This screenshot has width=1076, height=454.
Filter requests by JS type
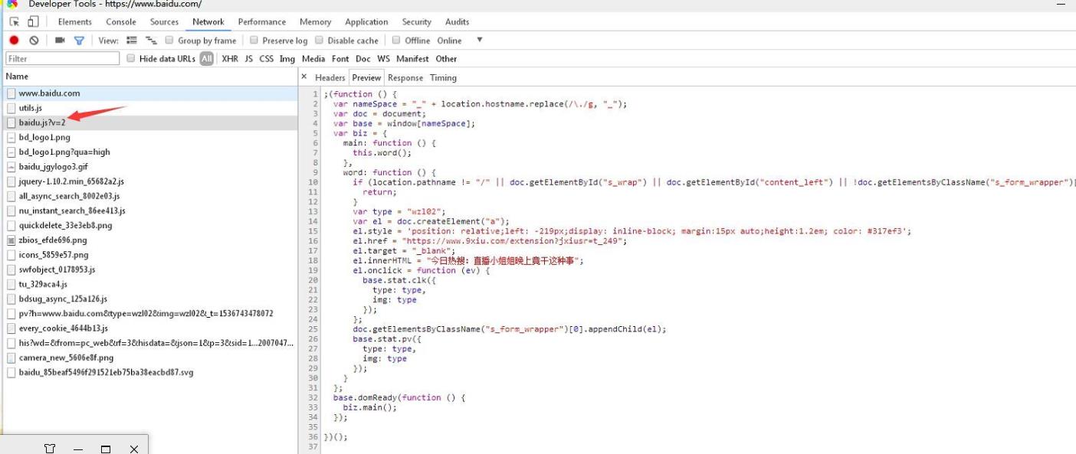pos(249,59)
